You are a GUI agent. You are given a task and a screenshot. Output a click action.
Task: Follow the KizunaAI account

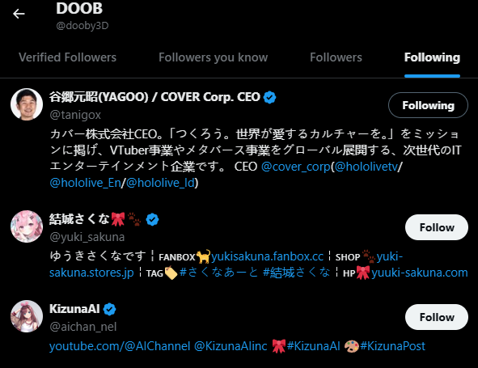(x=437, y=317)
